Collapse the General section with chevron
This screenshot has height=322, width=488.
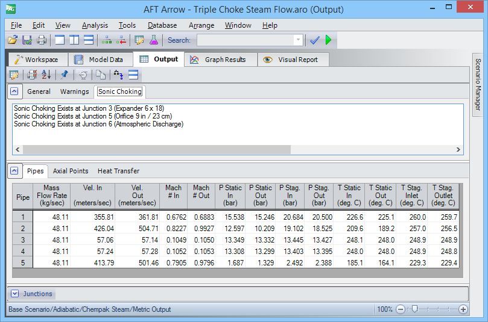tap(14, 91)
